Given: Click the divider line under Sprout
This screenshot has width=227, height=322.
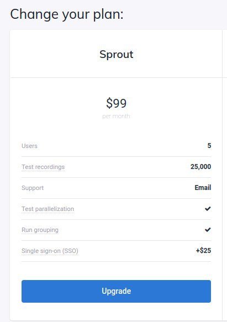Looking at the screenshot, I should (x=117, y=78).
